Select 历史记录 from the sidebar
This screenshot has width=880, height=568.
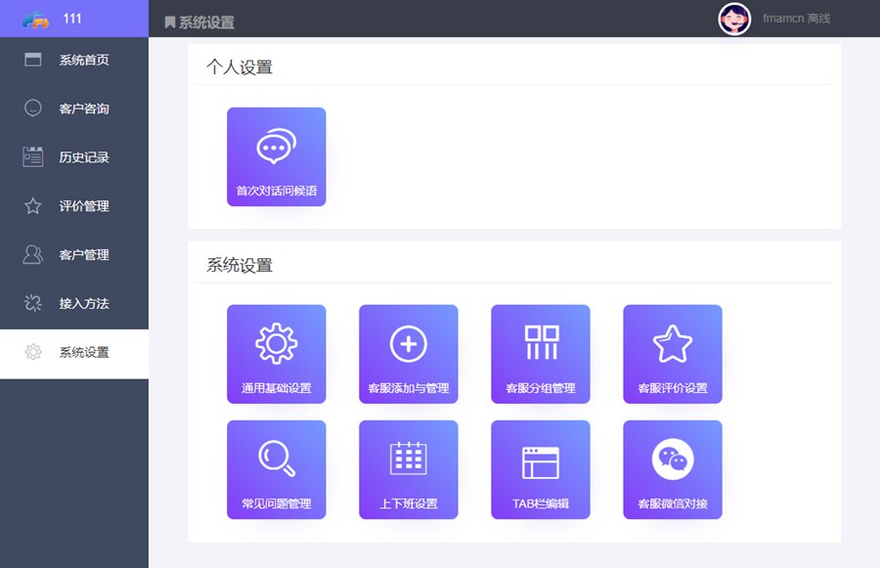(74, 157)
